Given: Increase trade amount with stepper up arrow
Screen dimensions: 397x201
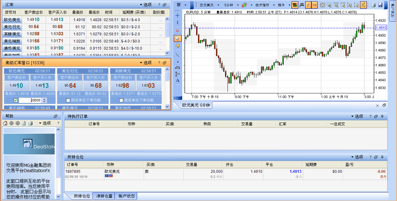Looking at the screenshot, I should point(44,99).
